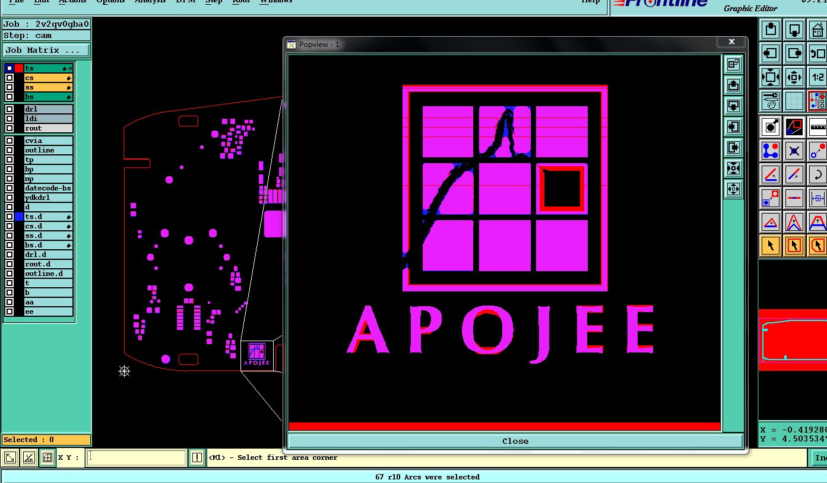Image resolution: width=827 pixels, height=483 pixels.
Task: Click the previous view back-arrow icon
Action: [818, 53]
